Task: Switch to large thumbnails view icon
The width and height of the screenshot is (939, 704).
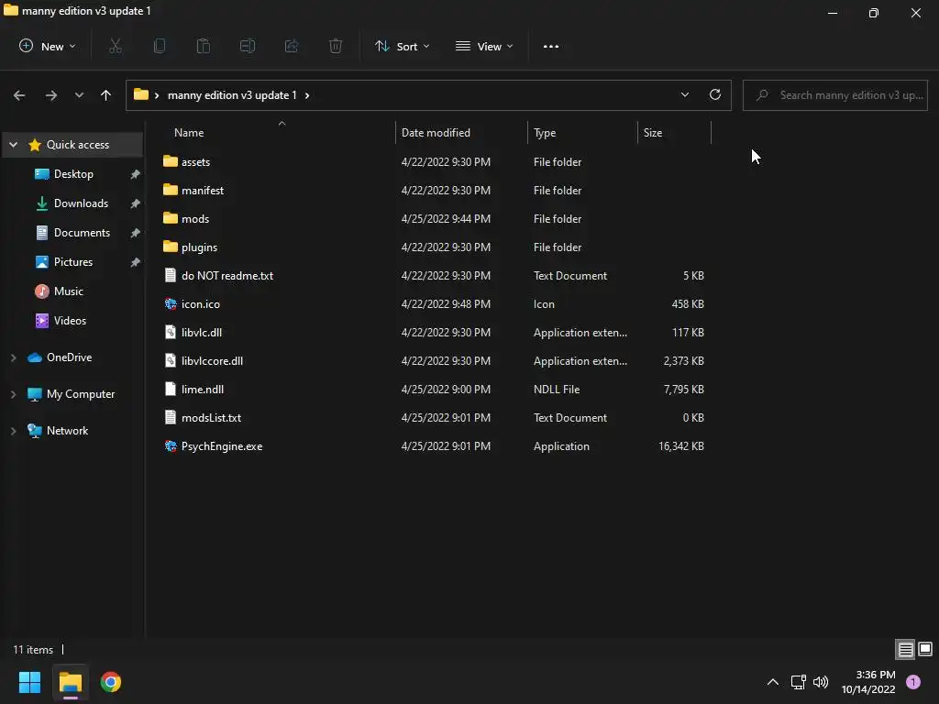Action: pyautogui.click(x=925, y=649)
